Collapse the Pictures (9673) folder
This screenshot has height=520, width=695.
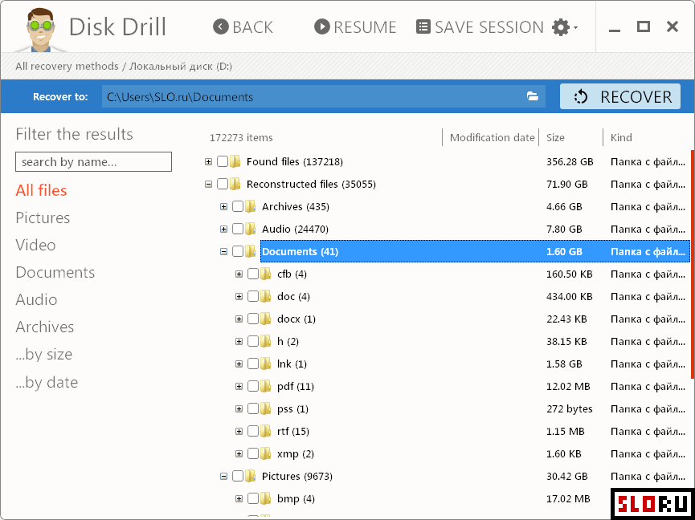(x=224, y=477)
